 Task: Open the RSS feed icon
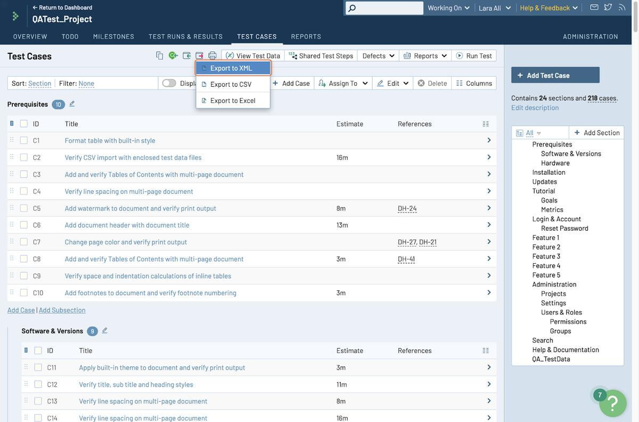[621, 7]
